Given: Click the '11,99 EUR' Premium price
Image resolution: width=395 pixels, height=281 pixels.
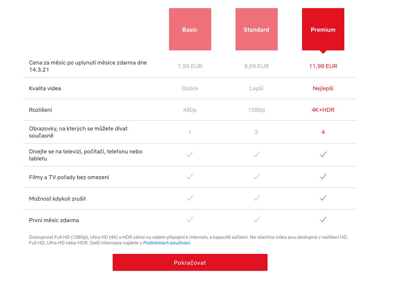Looking at the screenshot, I should pyautogui.click(x=323, y=66).
